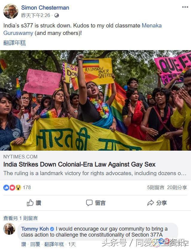This screenshot has width=191, height=250.
Task: View the 178 reactions count
Action: [27, 187]
